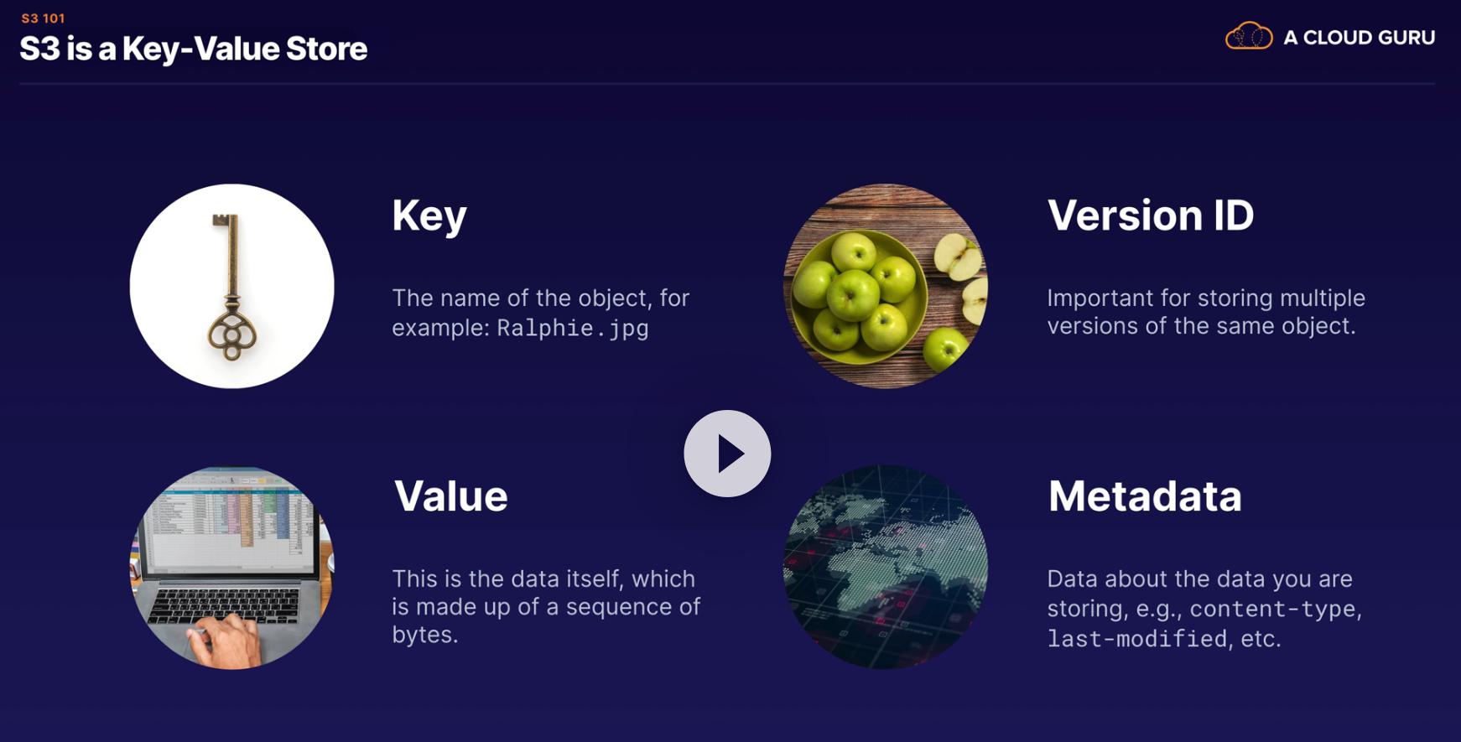Click the "S3 101" orange section label
Image resolution: width=1461 pixels, height=742 pixels.
pos(43,18)
